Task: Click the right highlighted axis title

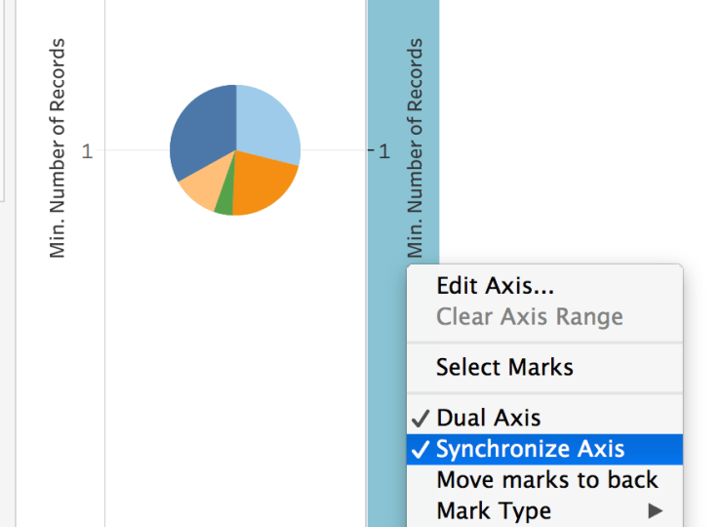Action: click(x=416, y=146)
